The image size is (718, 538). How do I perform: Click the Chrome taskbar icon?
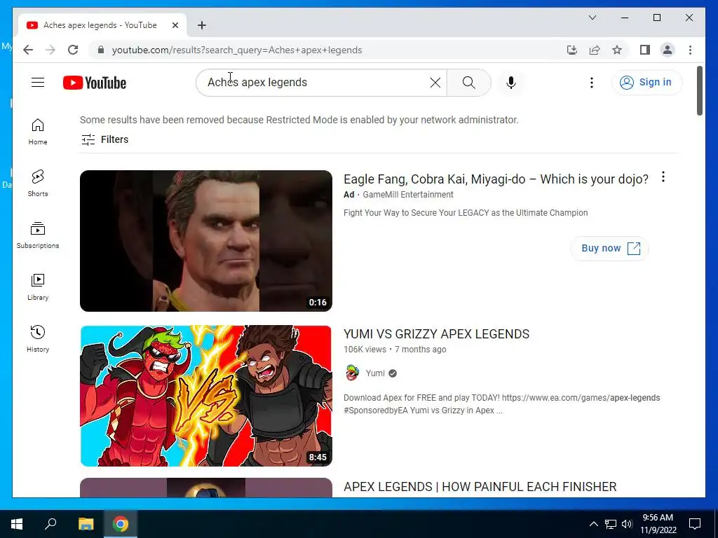point(121,524)
